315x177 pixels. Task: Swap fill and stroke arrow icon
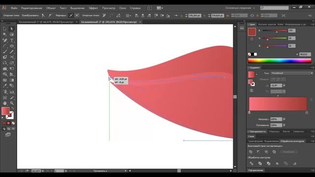pos(13,108)
